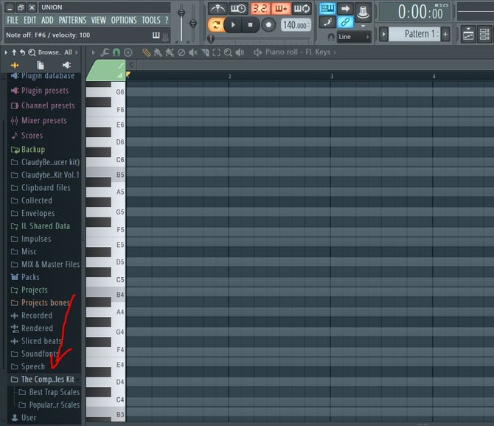Image resolution: width=494 pixels, height=426 pixels.
Task: Select the Delete tool circle-slash icon
Action: click(181, 52)
